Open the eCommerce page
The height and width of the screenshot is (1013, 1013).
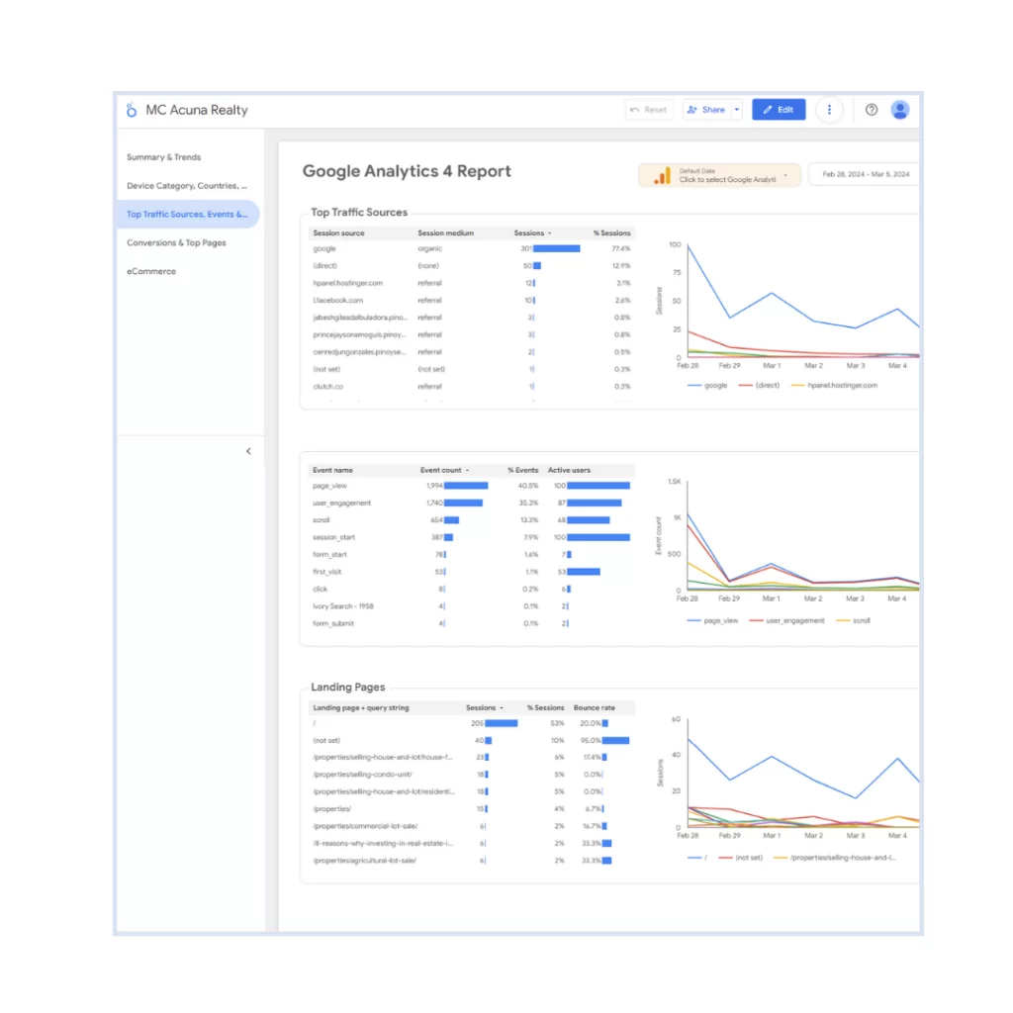click(151, 271)
